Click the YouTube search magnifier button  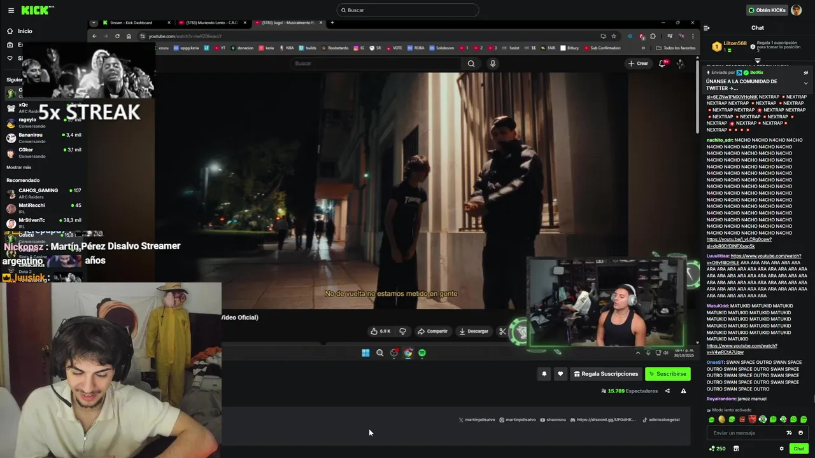[x=471, y=64]
